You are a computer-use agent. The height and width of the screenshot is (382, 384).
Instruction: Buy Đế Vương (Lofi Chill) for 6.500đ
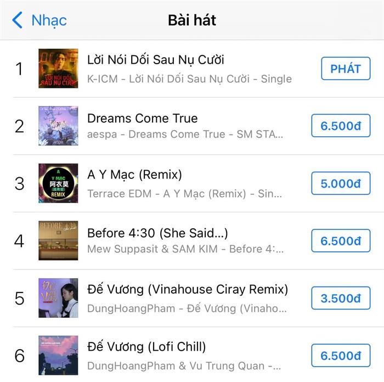point(341,356)
